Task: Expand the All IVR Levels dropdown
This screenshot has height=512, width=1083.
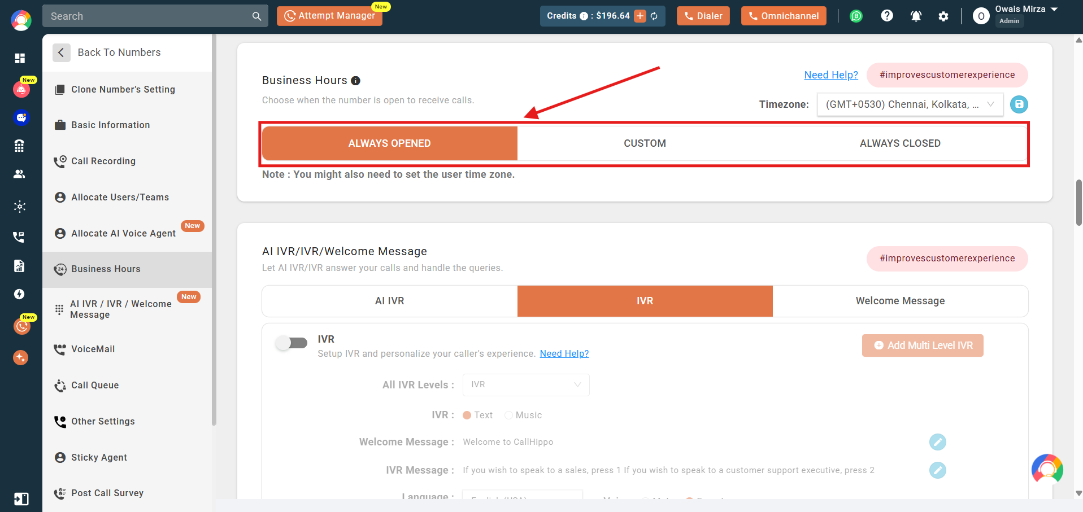Action: coord(526,385)
